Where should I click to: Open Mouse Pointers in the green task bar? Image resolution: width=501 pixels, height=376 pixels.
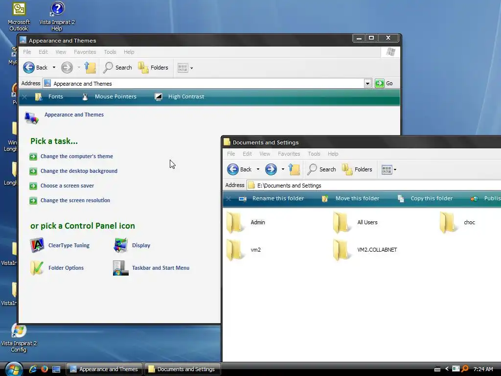109,96
